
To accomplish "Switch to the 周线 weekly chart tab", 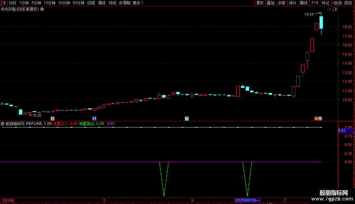I will tap(102, 3).
